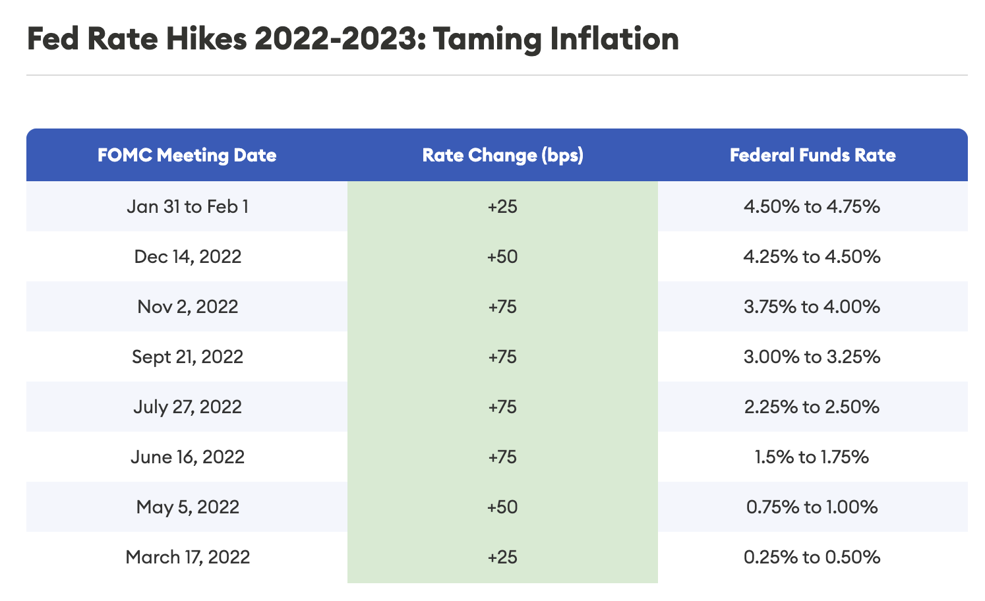985x601 pixels.
Task: Select the "4.25% to 4.50%" rate cell
Action: point(812,256)
